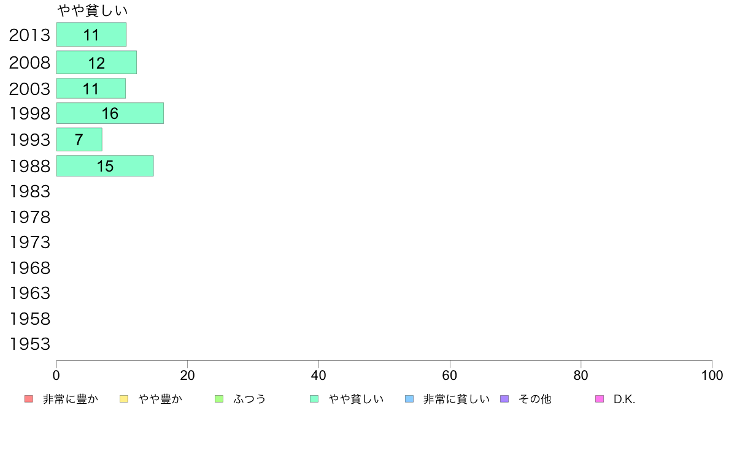Image resolution: width=729 pixels, height=451 pixels.
Task: Click the blue 非常に貧しい legend swatch
Action: click(409, 399)
